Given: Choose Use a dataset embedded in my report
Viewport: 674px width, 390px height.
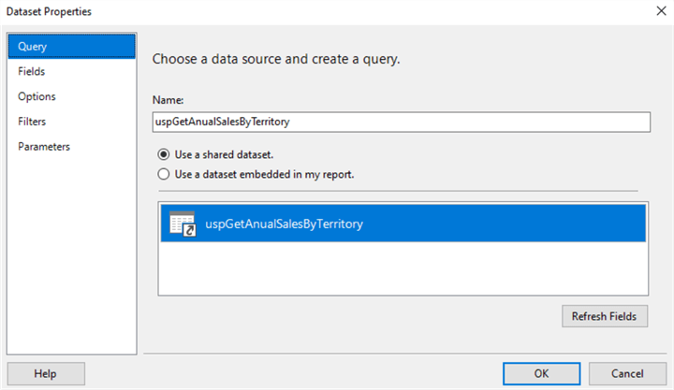Looking at the screenshot, I should tap(164, 174).
